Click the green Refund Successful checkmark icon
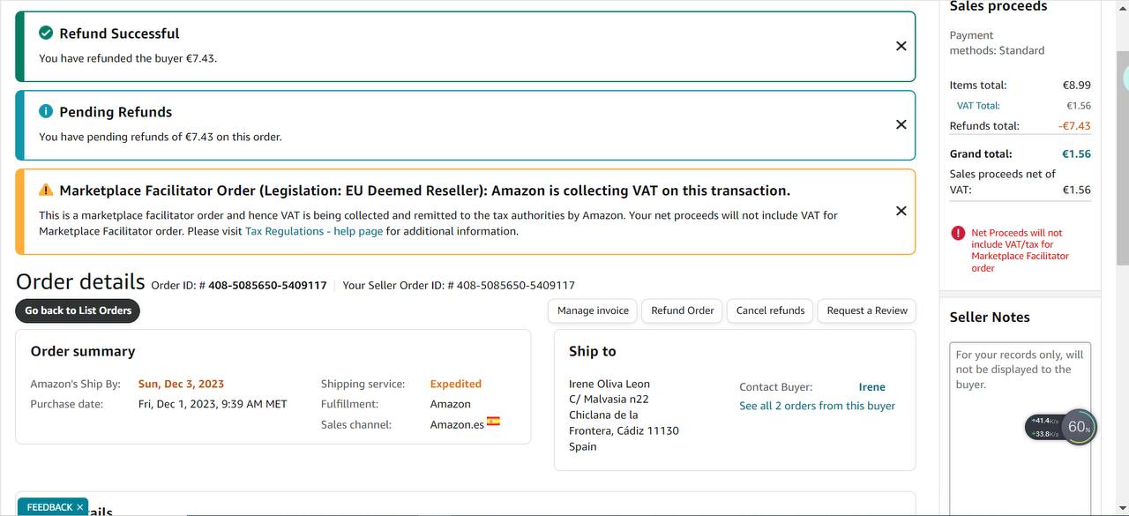Viewport: 1129px width, 516px height. pos(46,33)
